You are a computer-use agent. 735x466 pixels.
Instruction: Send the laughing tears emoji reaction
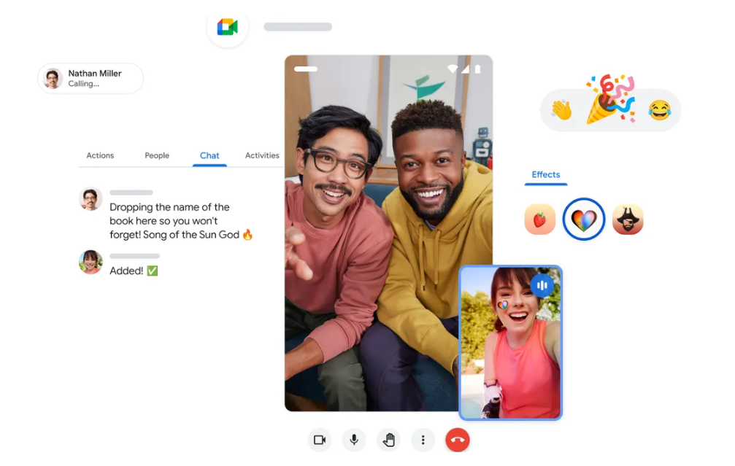click(660, 110)
